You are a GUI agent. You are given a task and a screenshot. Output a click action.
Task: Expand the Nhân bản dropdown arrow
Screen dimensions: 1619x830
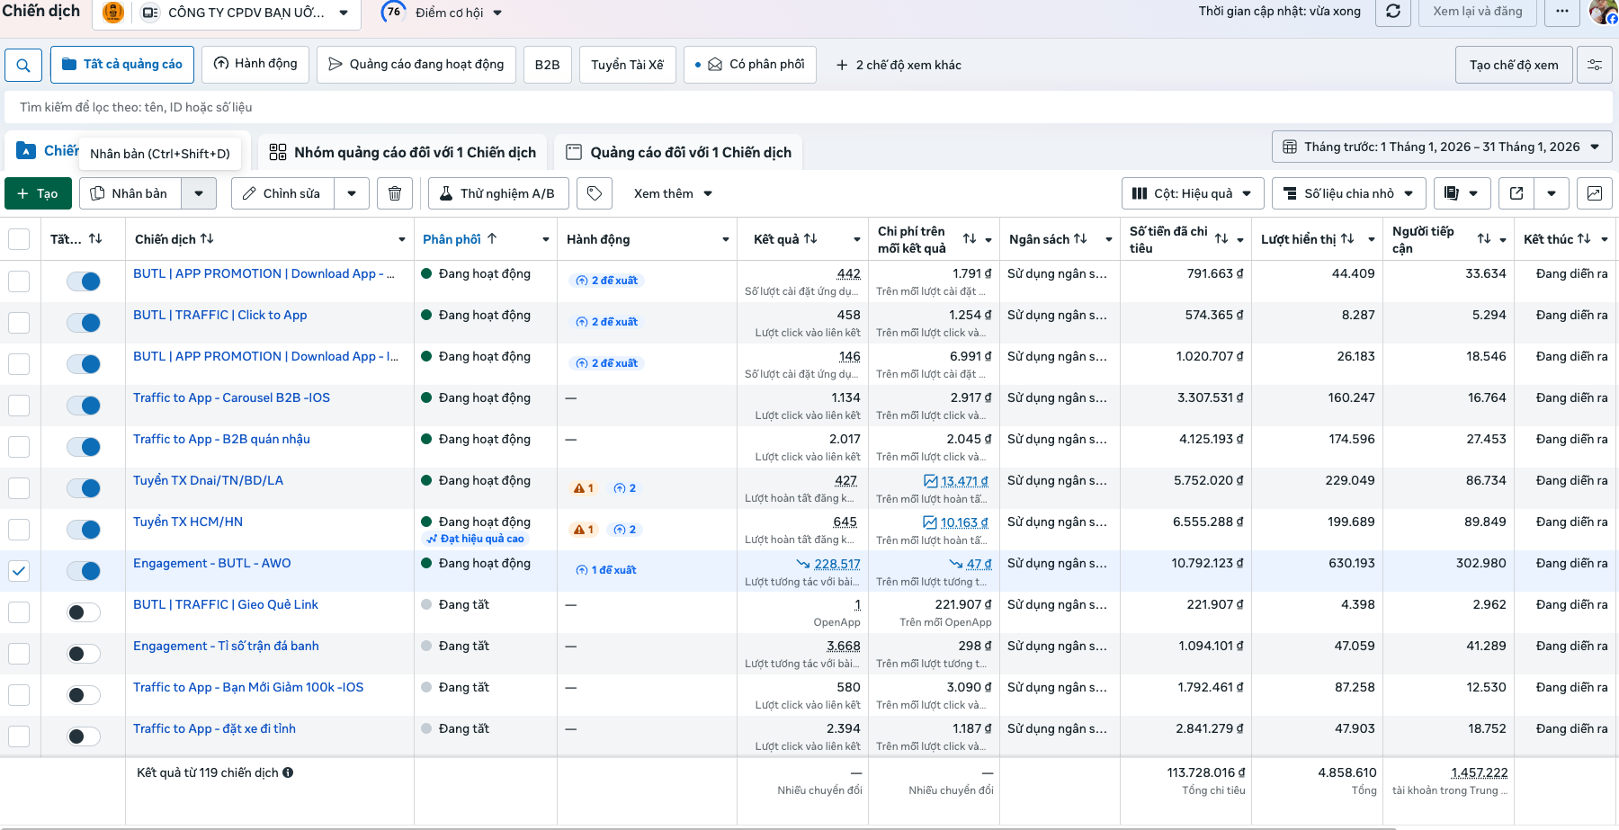coord(199,193)
